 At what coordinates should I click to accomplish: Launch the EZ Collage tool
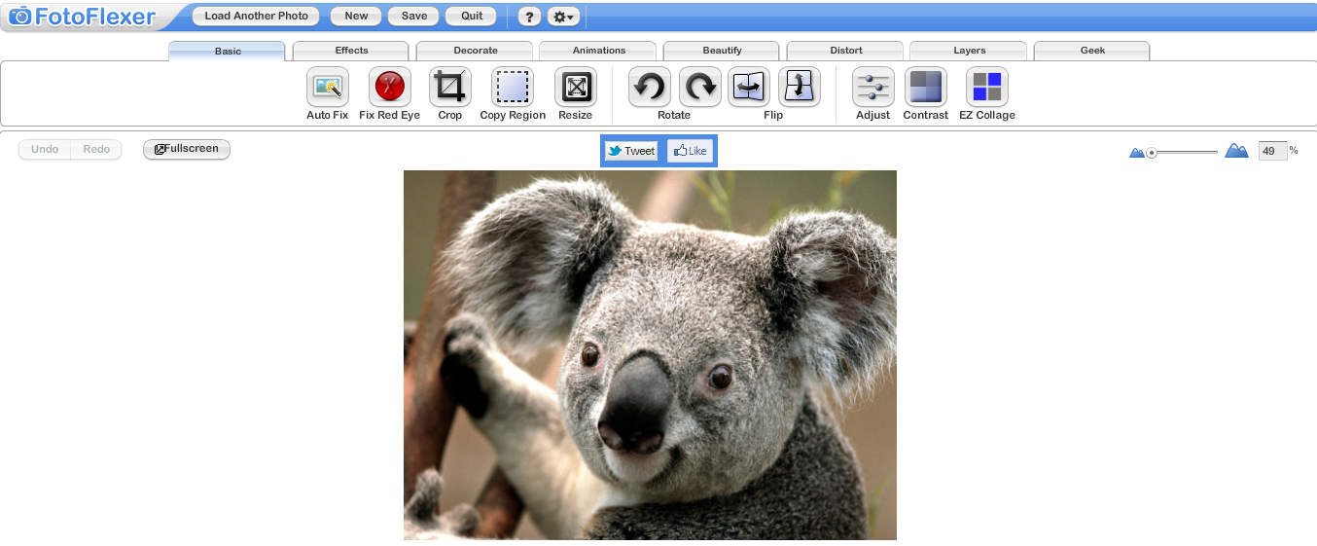coord(986,87)
